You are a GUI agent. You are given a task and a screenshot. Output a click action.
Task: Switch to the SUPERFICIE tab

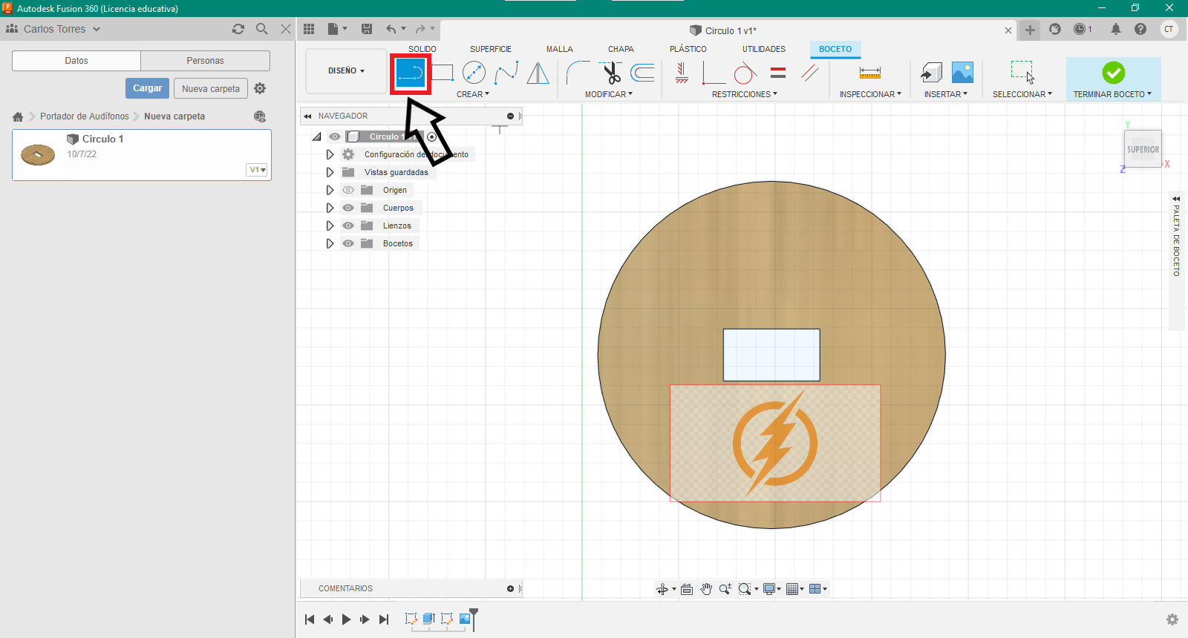(x=491, y=49)
